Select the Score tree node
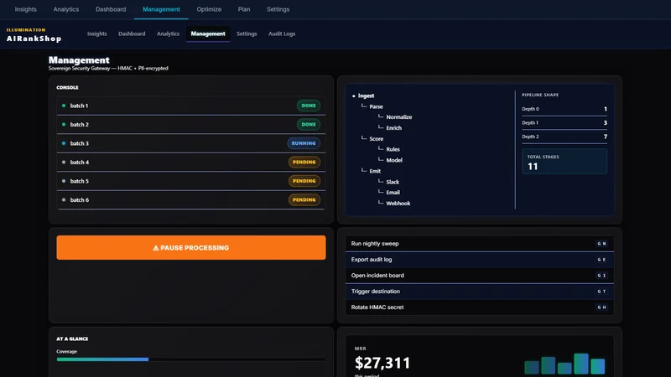 (376, 139)
